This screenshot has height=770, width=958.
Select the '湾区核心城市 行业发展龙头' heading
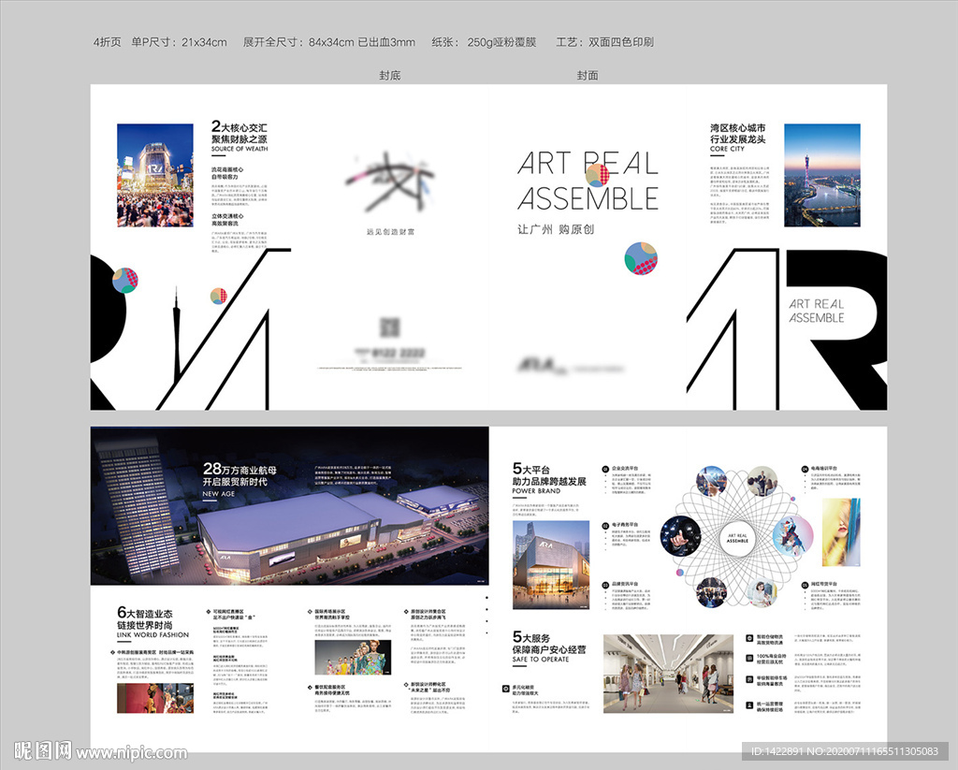pyautogui.click(x=737, y=133)
